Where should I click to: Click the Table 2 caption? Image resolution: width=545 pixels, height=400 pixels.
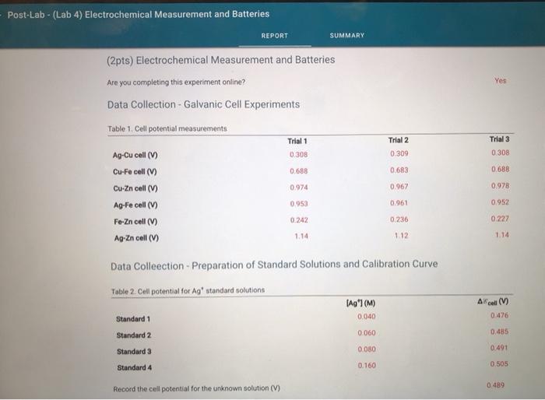[188, 290]
